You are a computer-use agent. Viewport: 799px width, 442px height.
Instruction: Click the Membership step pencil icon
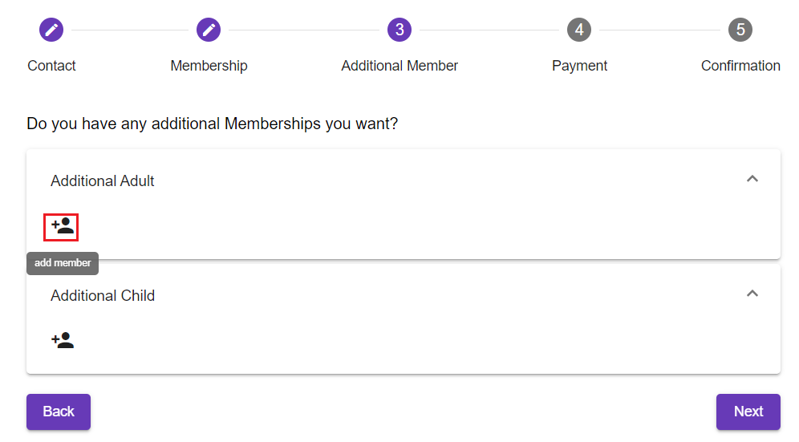pyautogui.click(x=209, y=30)
